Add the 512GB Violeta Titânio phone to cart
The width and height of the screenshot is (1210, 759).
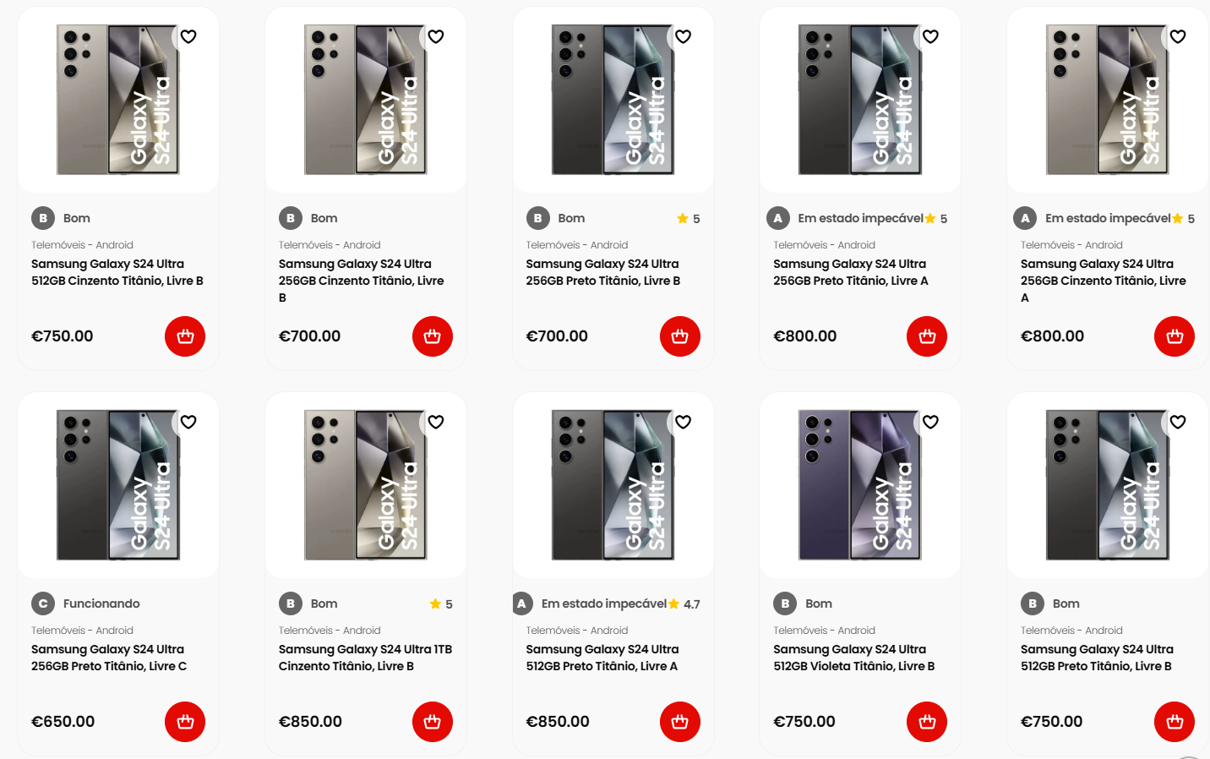tap(927, 722)
